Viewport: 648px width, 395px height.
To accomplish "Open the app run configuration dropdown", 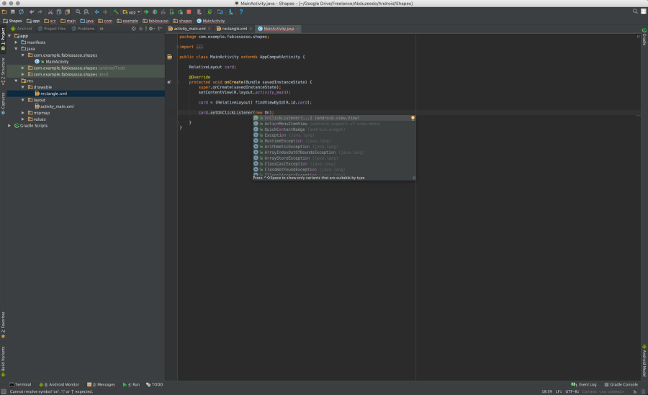I will tap(132, 12).
